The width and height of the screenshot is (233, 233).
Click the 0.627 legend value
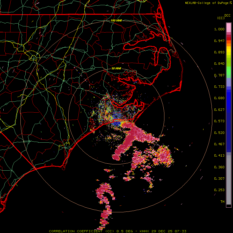pos(219,110)
